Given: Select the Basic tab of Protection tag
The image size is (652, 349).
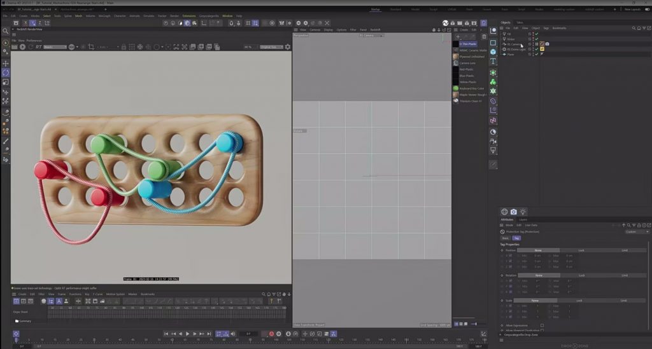Looking at the screenshot, I should [505, 238].
